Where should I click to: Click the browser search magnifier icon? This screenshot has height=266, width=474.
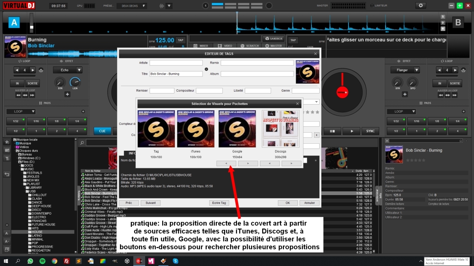click(x=83, y=143)
